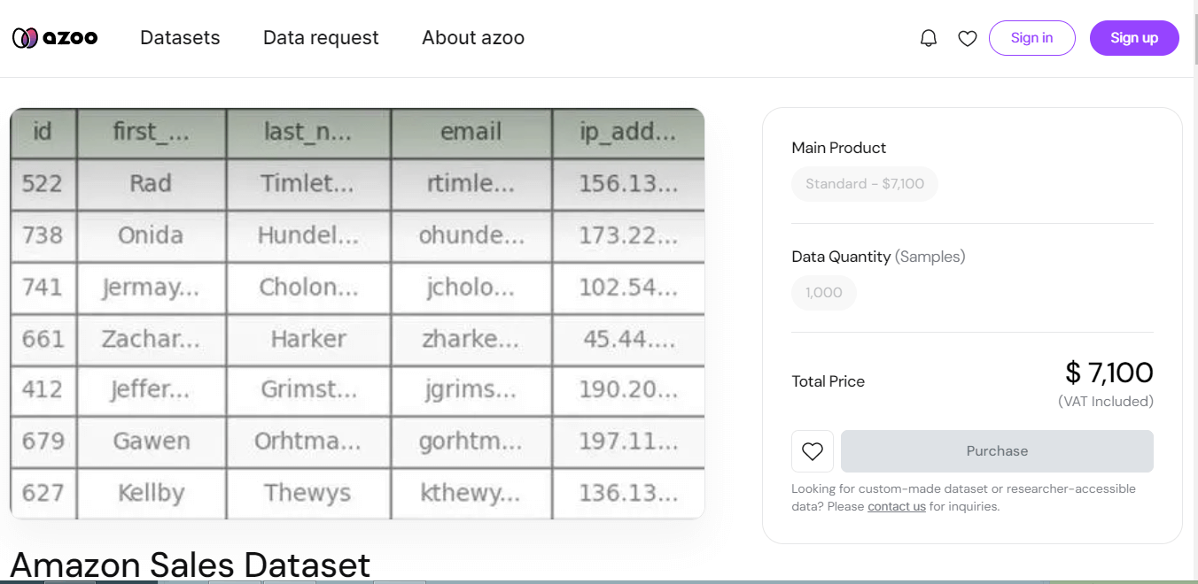Viewport: 1198px width, 584px height.
Task: Select the 1,000 samples quantity option
Action: click(823, 292)
